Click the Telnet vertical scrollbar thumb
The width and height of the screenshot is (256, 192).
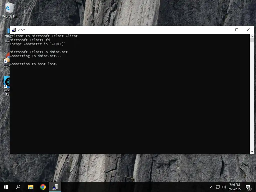click(x=252, y=40)
